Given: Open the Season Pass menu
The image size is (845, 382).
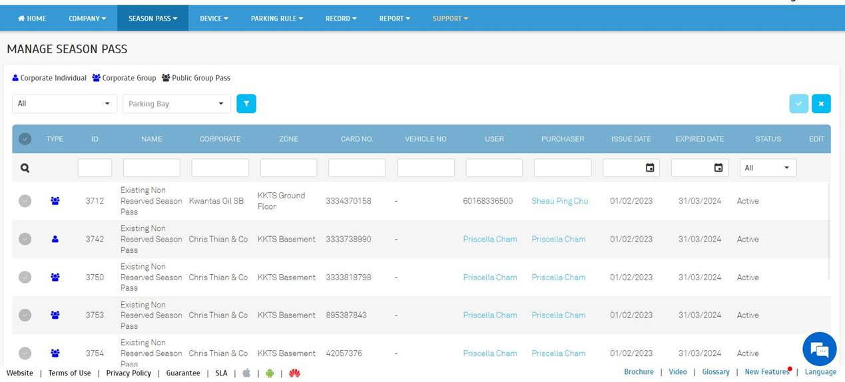Looking at the screenshot, I should coord(152,19).
